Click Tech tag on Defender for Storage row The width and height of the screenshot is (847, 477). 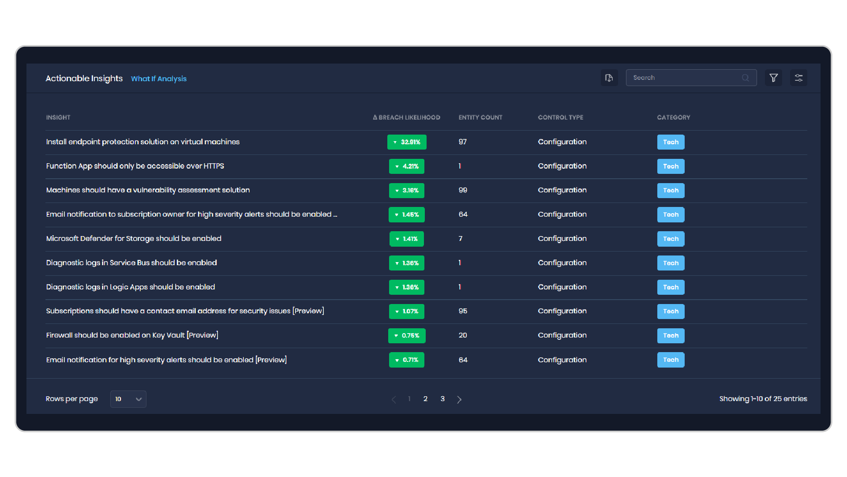(x=671, y=239)
